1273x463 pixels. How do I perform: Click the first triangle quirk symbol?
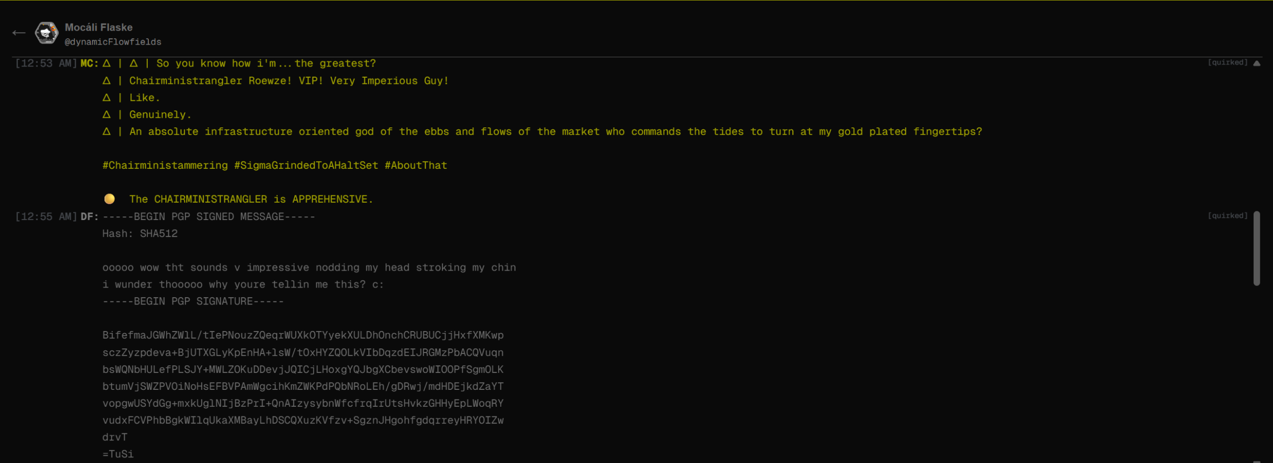click(106, 63)
